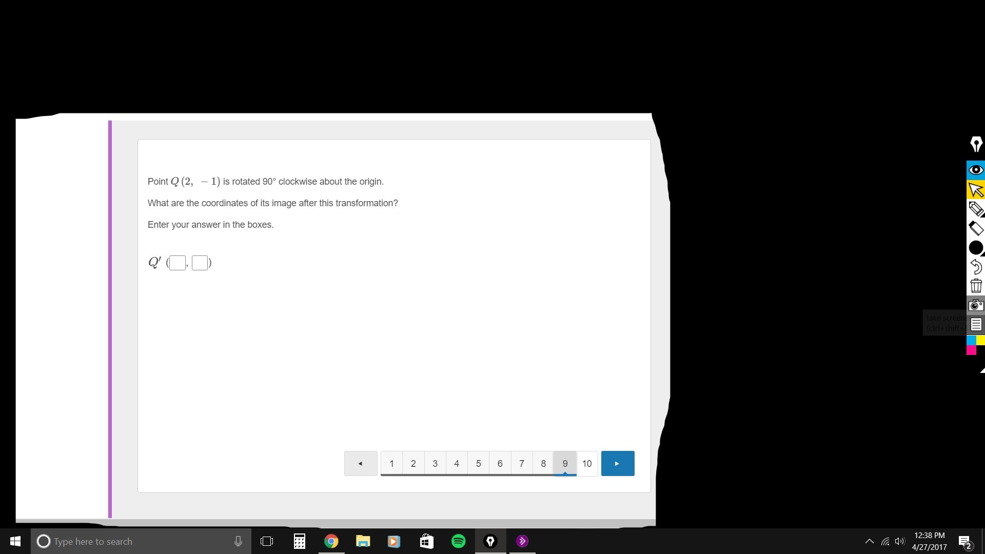The width and height of the screenshot is (985, 554).
Task: Open the whiteboard page menu icon
Action: point(976,324)
